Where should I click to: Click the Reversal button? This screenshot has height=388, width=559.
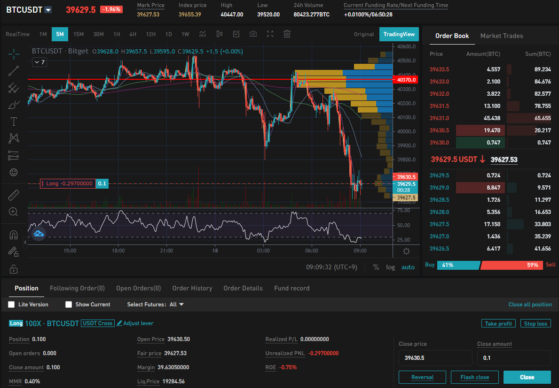pos(422,377)
